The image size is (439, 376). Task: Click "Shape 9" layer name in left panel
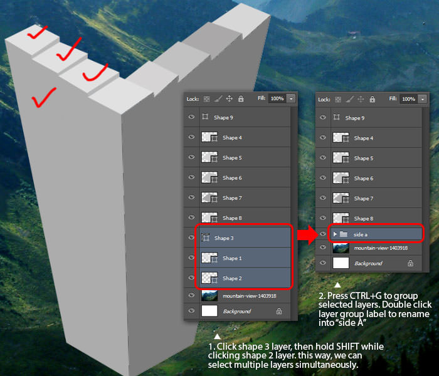click(223, 118)
